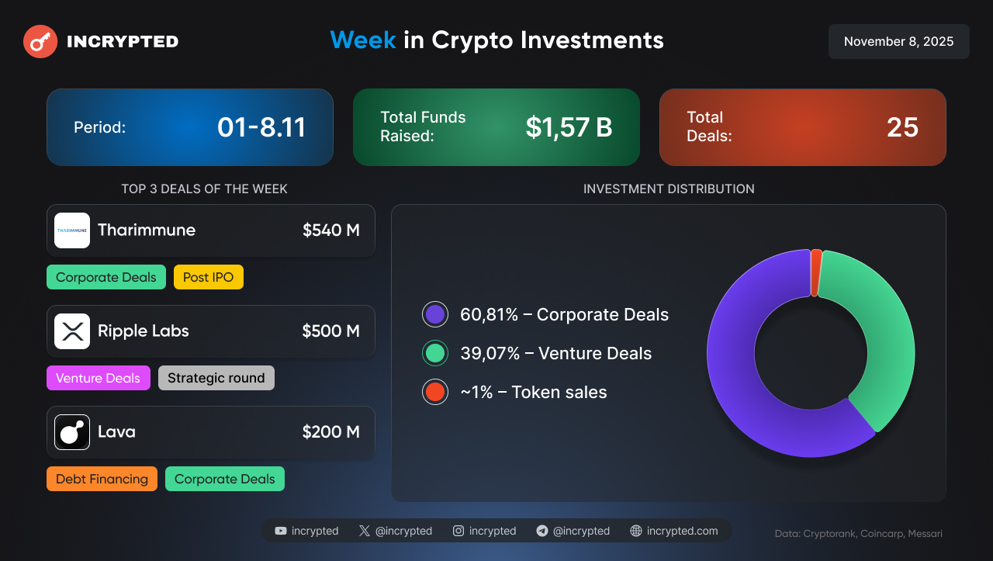Screen dimensions: 993x561
Task: Click the Instagram icon in footer
Action: 458,531
